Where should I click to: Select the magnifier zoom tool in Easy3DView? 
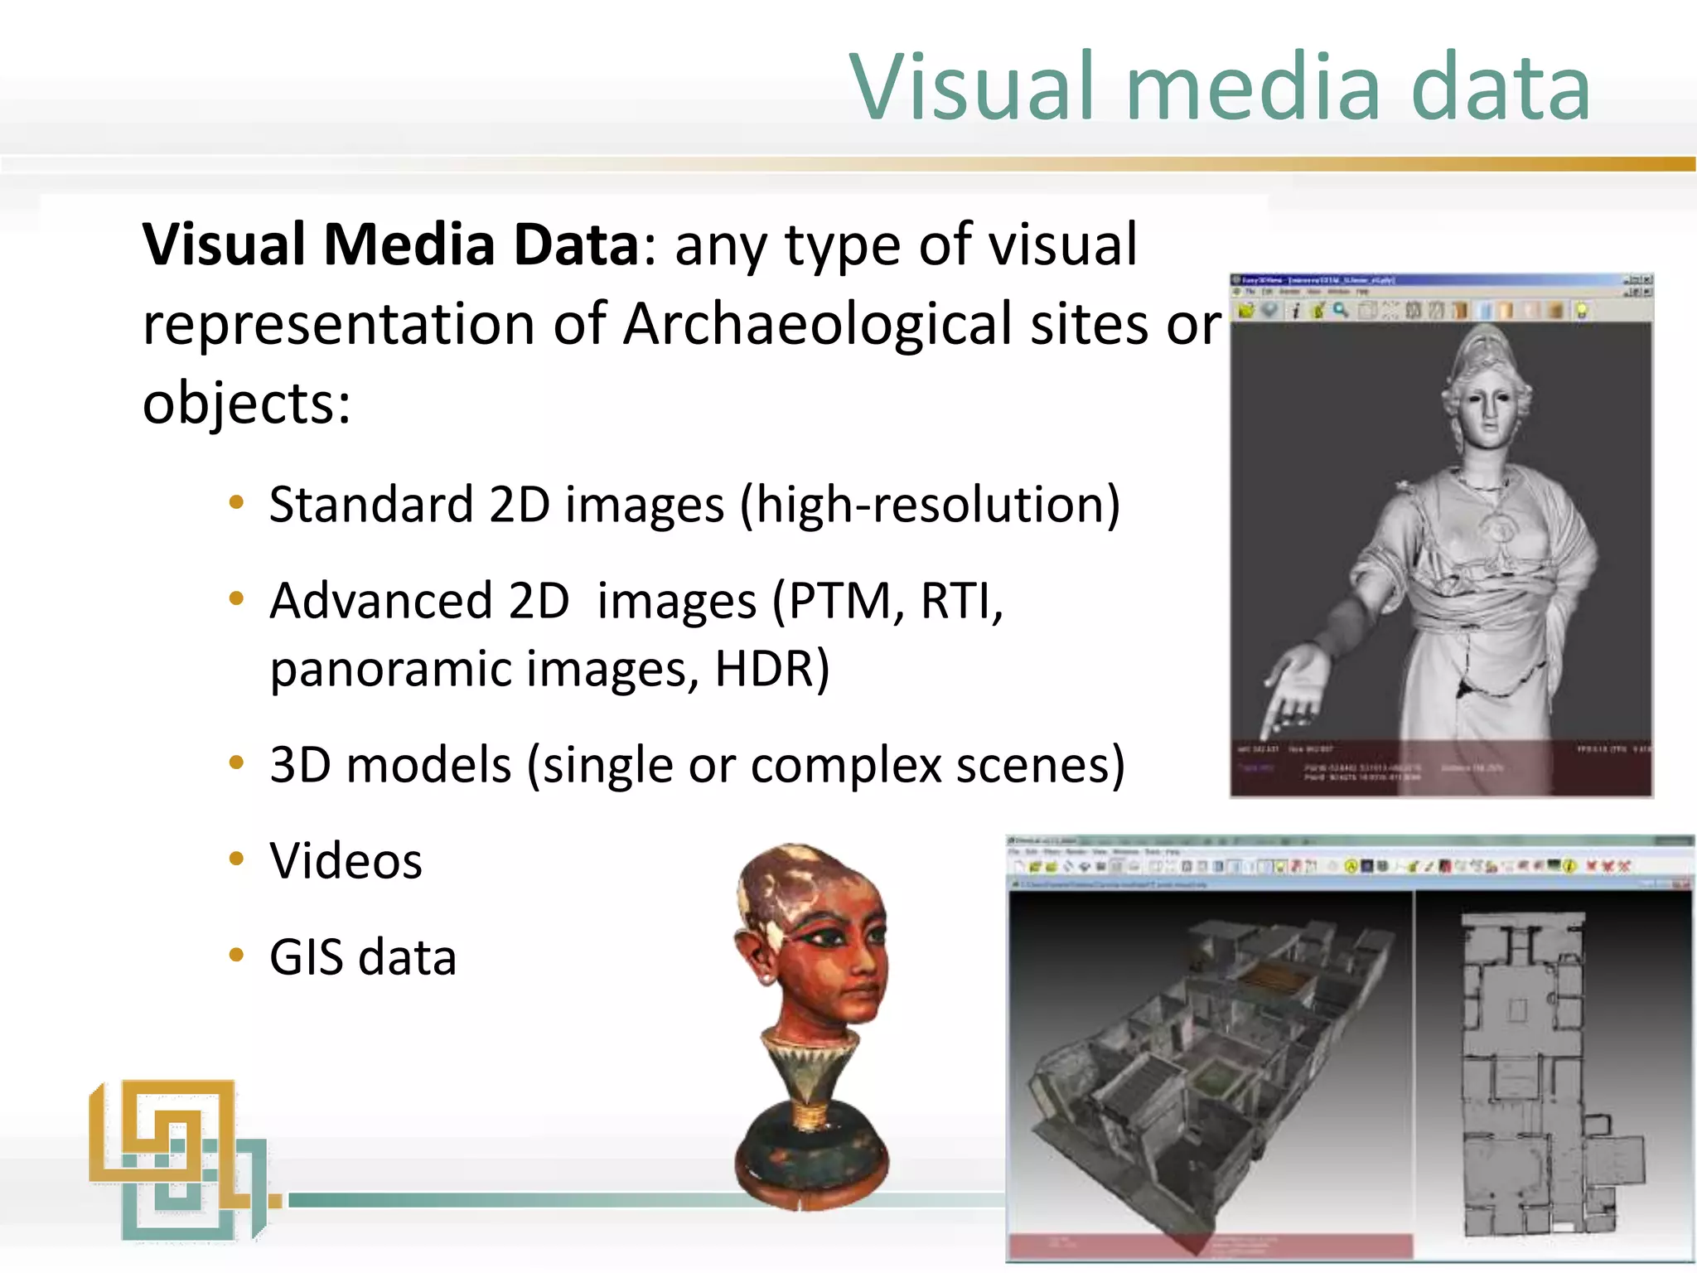coord(1341,310)
